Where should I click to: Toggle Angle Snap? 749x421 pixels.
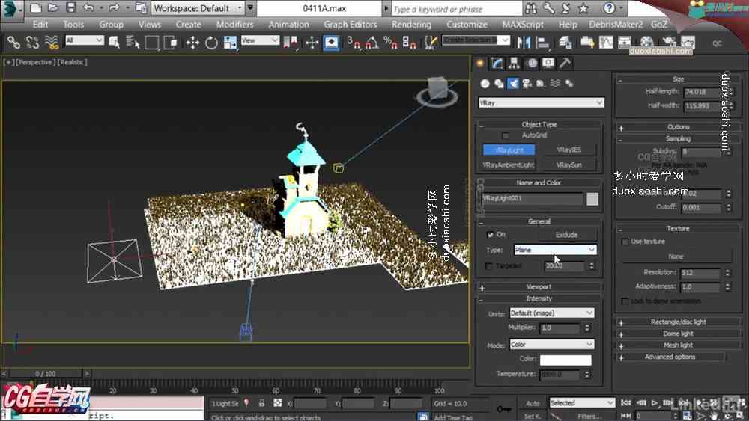pos(372,43)
